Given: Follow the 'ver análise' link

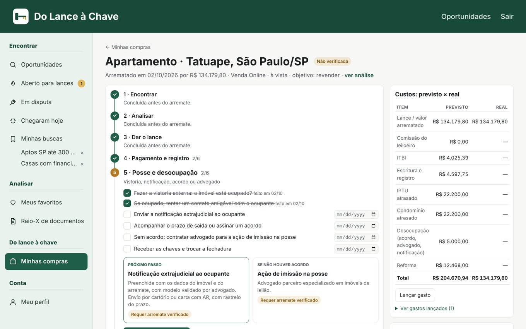Looking at the screenshot, I should point(359,75).
